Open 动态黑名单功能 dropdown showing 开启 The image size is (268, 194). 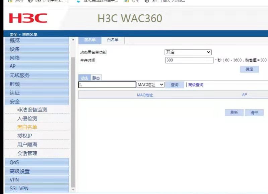188,52
